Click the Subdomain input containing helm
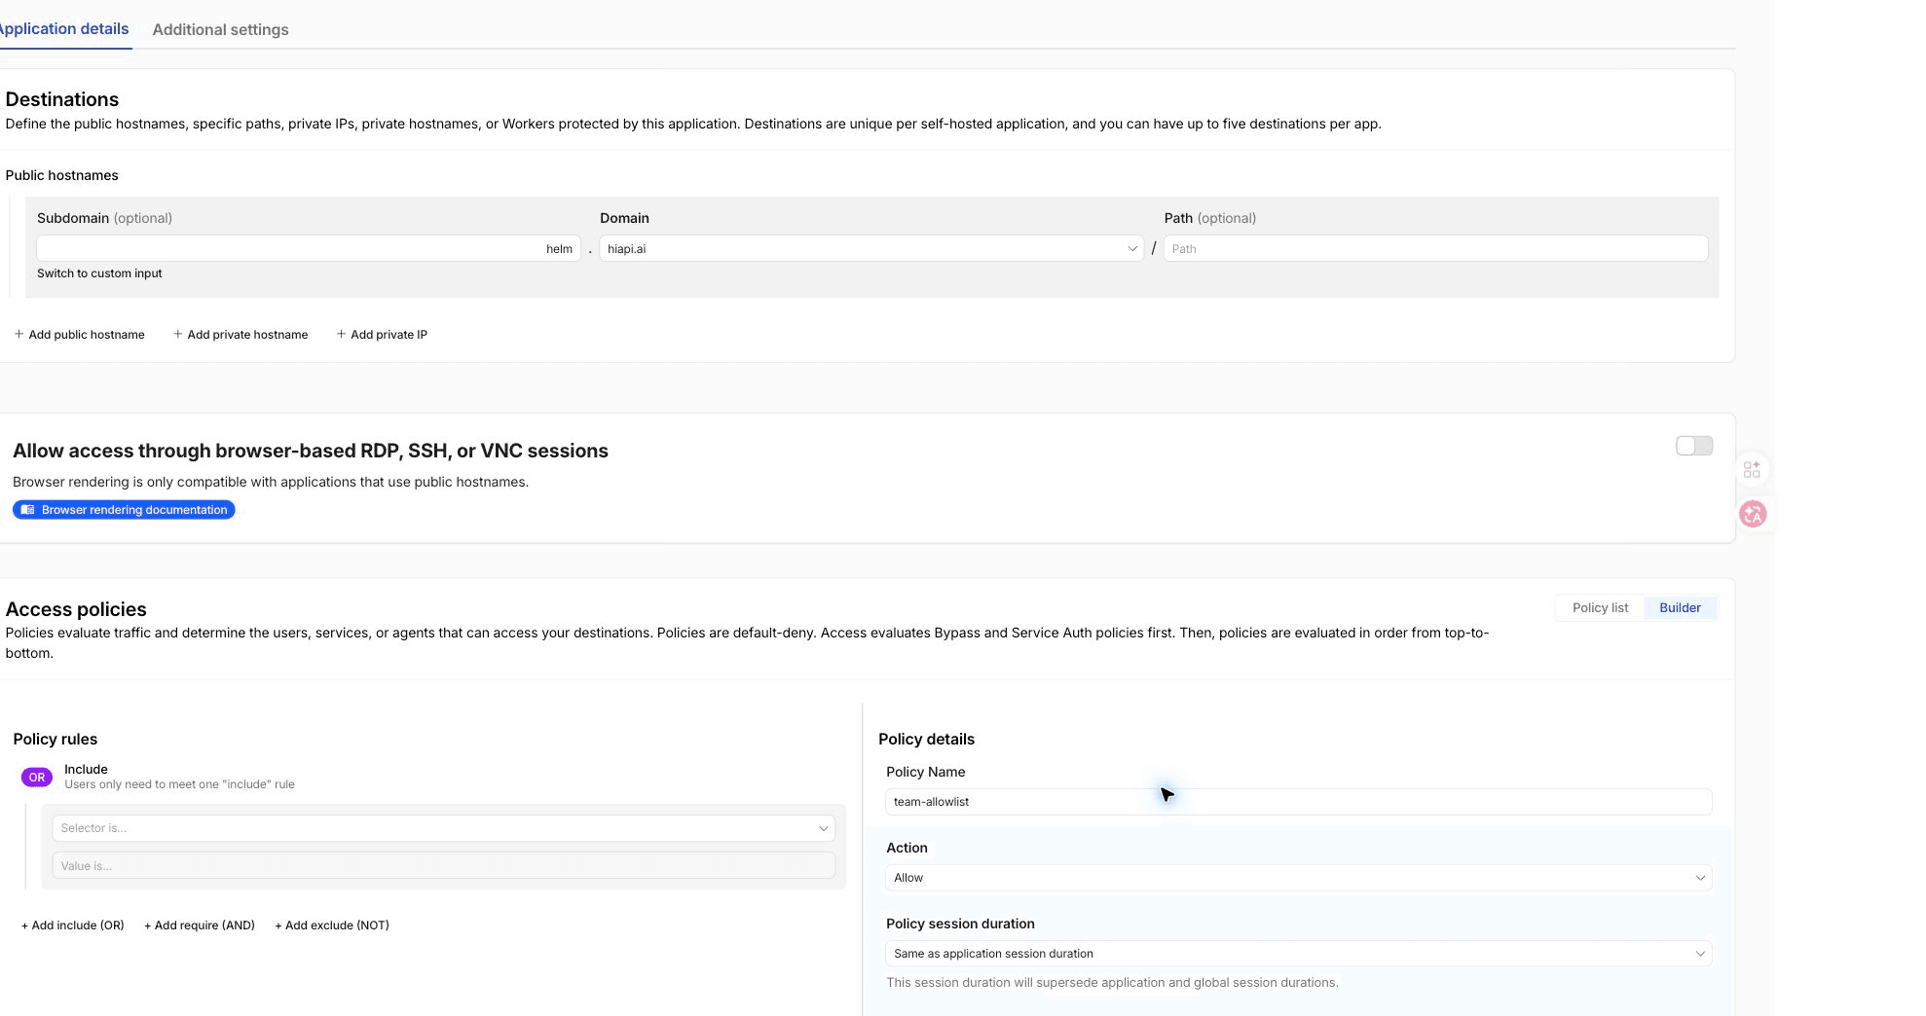 coord(309,248)
